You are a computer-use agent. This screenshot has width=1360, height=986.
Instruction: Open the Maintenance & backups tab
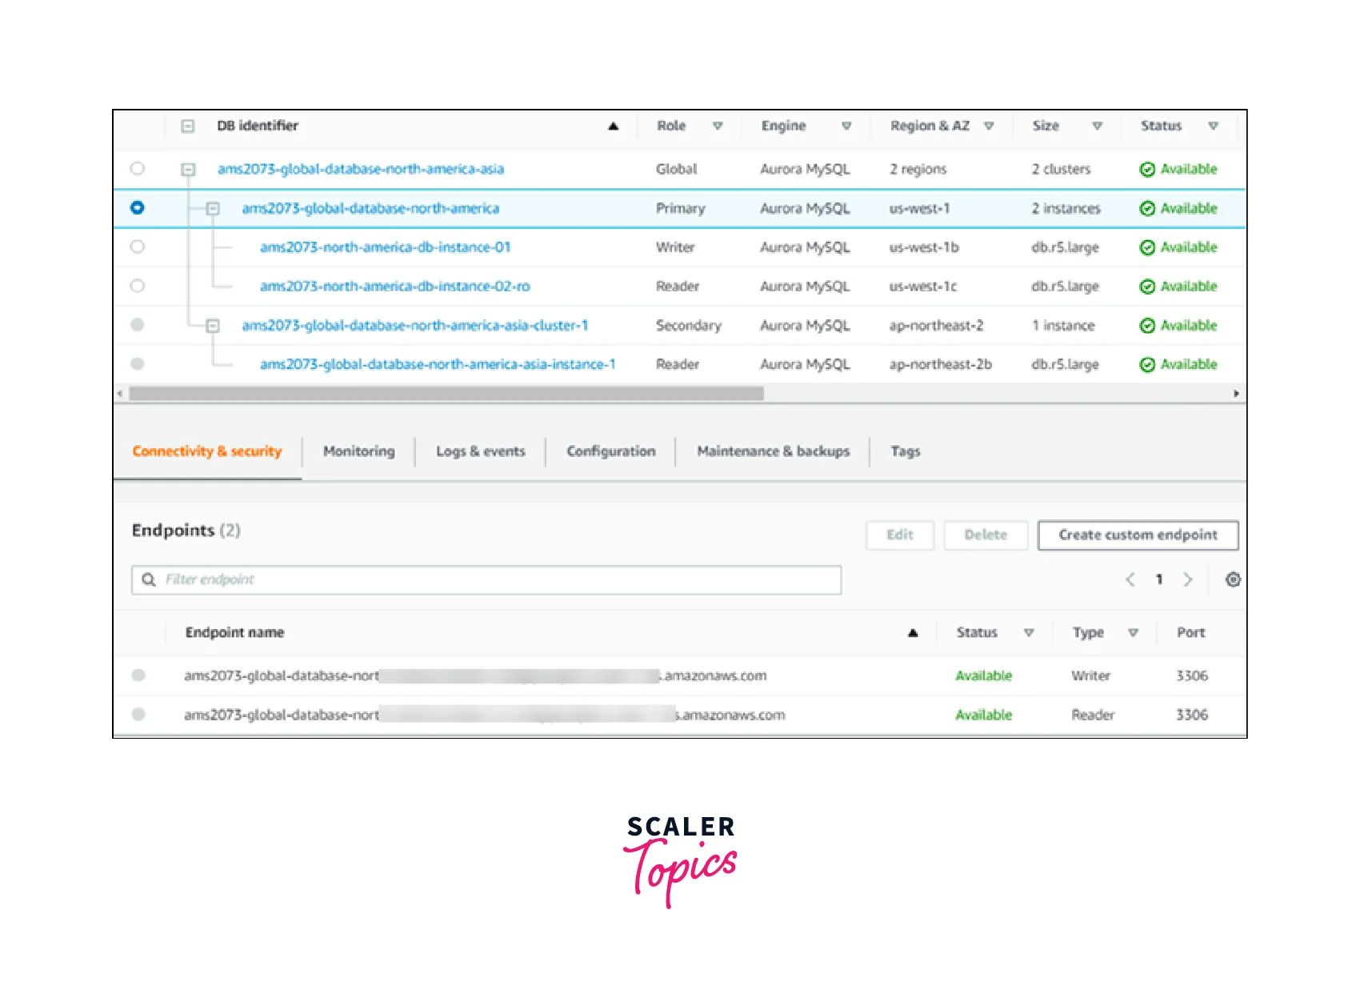(x=773, y=451)
